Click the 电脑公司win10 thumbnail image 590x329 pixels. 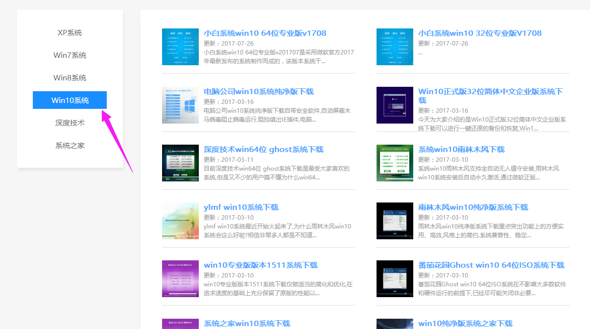(180, 105)
